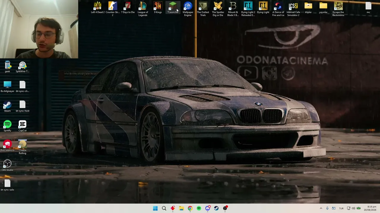Image resolution: width=380 pixels, height=213 pixels.
Task: Select the OBS Studio desktop shortcut
Action: (x=7, y=166)
